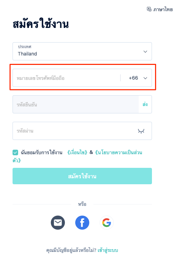Viewport: 176px width, 261px height.
Task: Focus the รหัสยืนยัน verification code field
Action: coord(76,104)
